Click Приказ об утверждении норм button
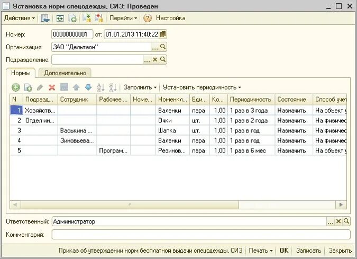This screenshot has width=357, height=259. click(150, 251)
